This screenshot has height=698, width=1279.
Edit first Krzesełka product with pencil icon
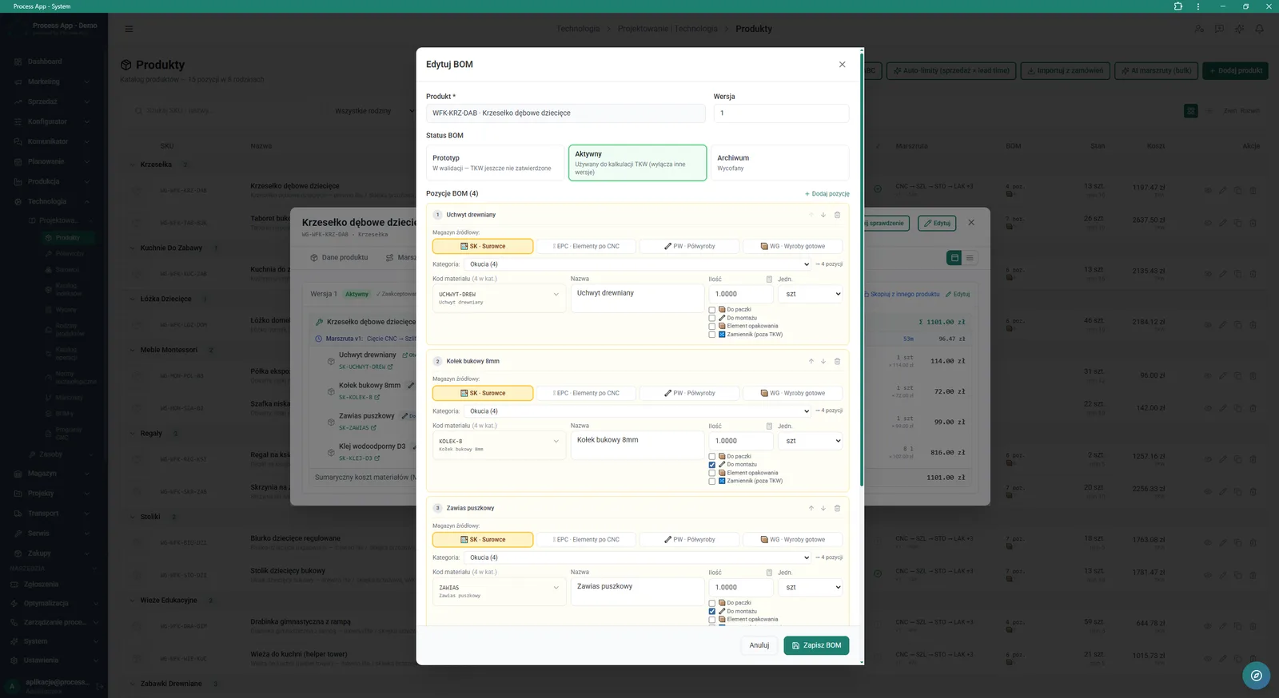pos(1222,190)
